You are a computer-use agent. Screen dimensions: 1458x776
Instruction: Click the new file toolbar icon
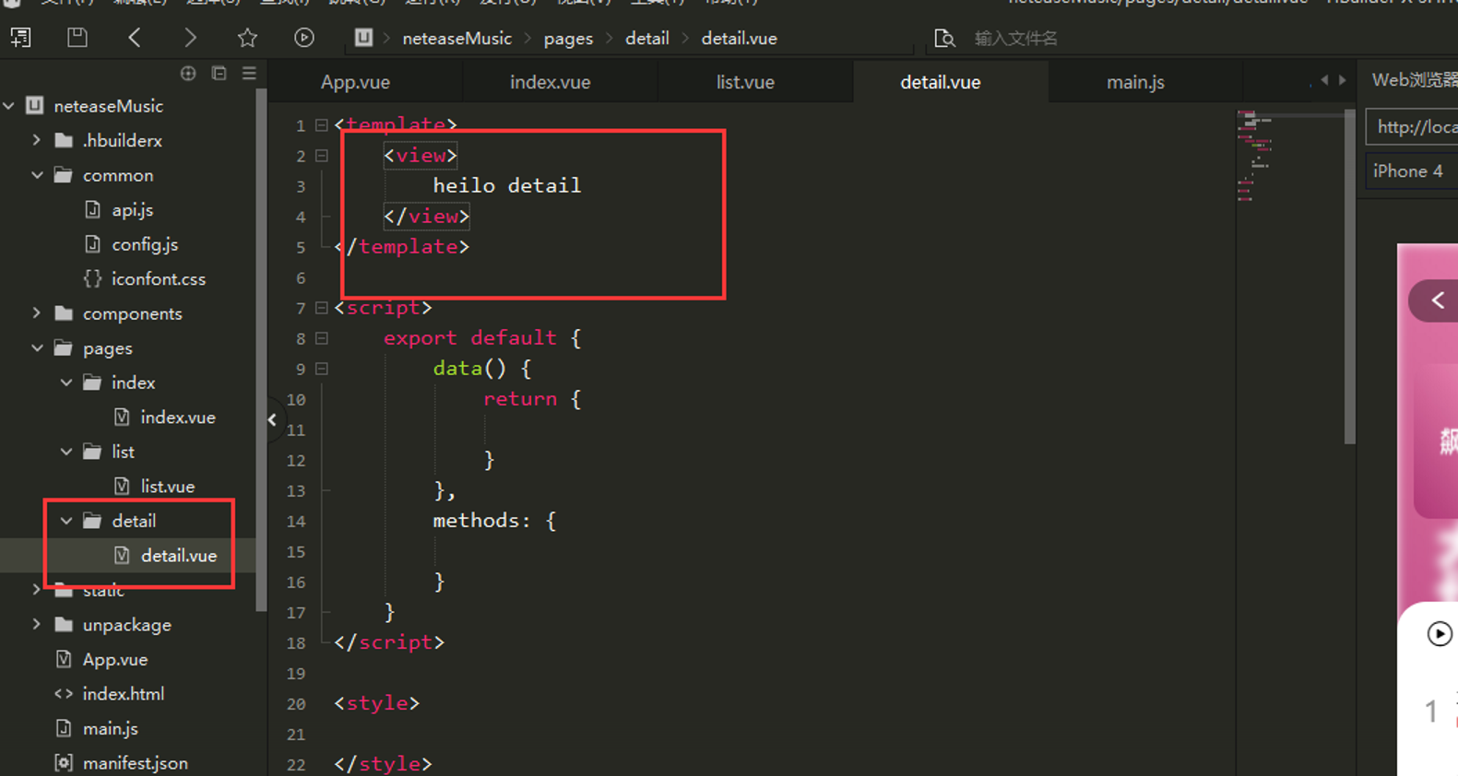pos(20,38)
